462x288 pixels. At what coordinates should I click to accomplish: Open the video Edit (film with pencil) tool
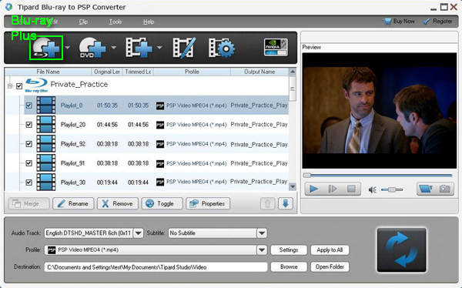pos(184,47)
